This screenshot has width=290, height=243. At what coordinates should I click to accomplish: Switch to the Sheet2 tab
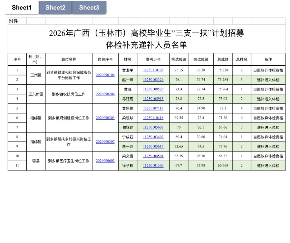coord(55,8)
